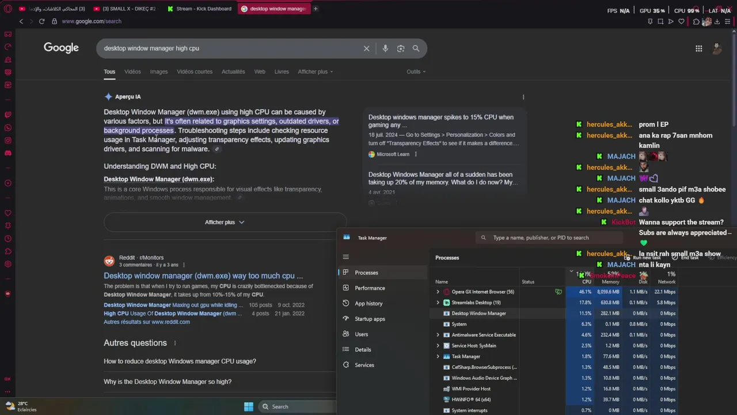Select the Actualités search tab
737x415 pixels.
[x=233, y=71]
